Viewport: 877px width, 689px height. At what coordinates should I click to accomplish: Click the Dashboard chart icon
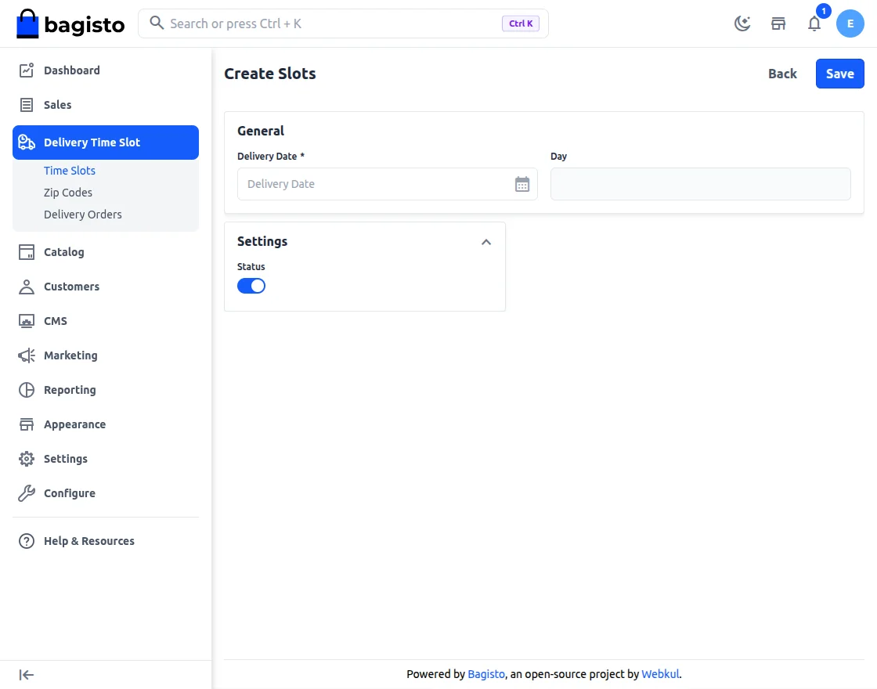tap(27, 70)
